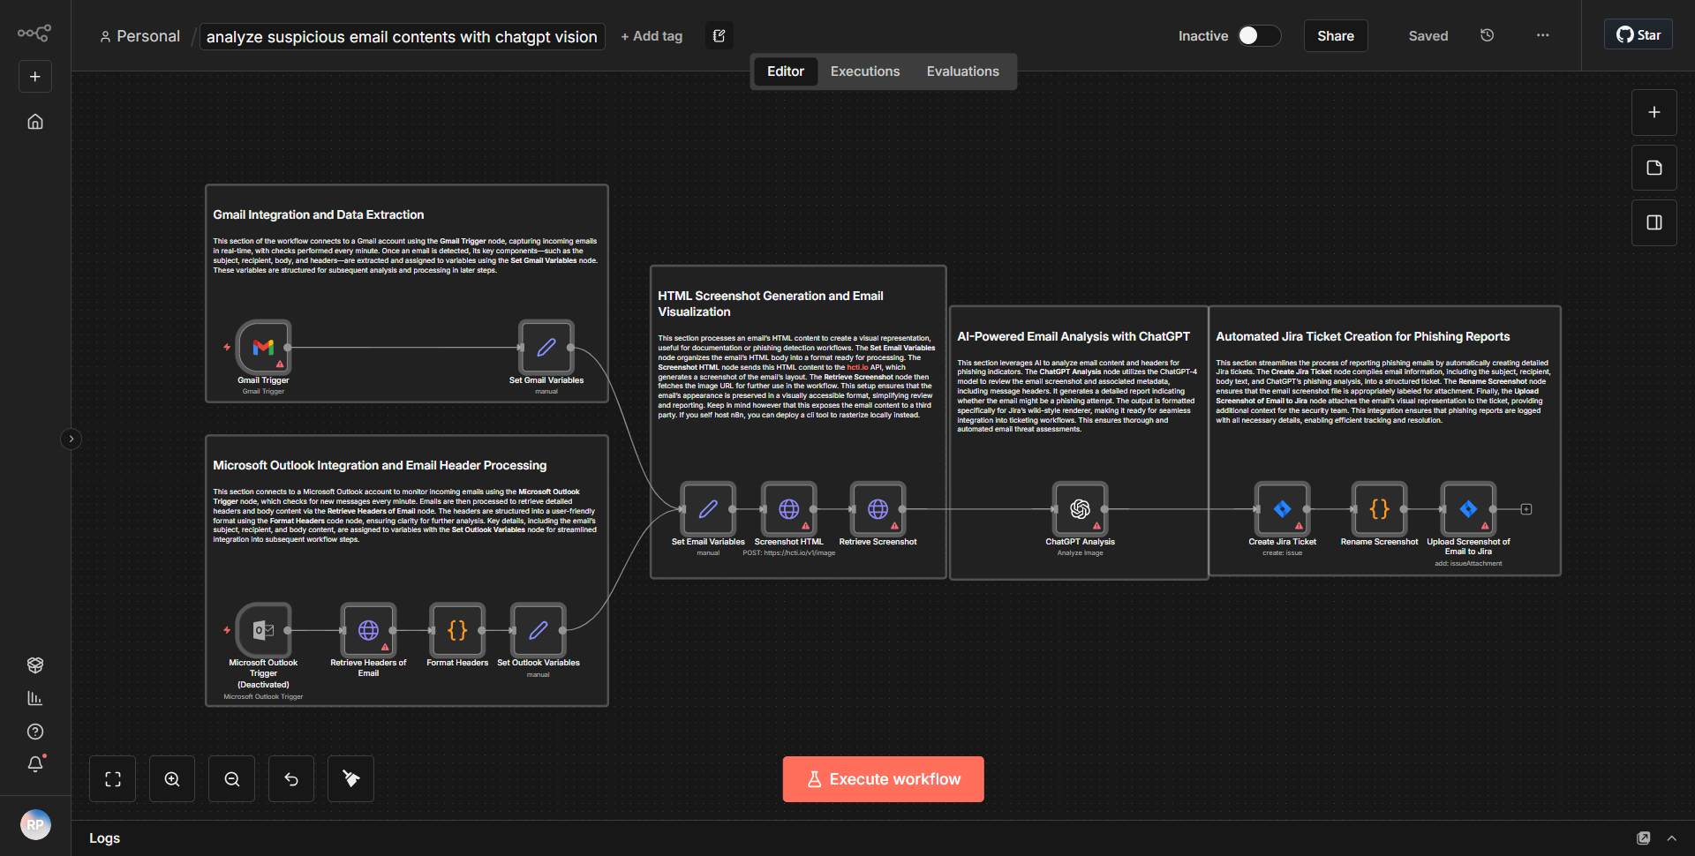Expand the left canvas arrow panel

click(71, 439)
